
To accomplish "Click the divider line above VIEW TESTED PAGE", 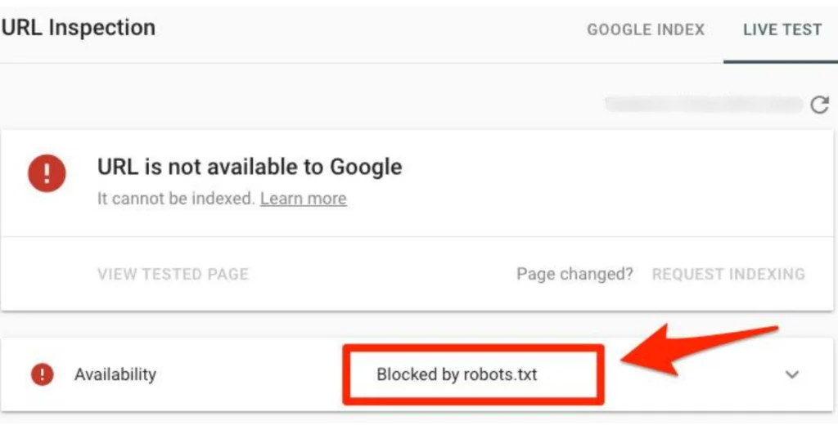I will (417, 236).
